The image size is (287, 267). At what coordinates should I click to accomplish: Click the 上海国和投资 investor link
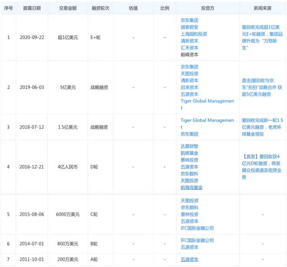click(x=194, y=34)
